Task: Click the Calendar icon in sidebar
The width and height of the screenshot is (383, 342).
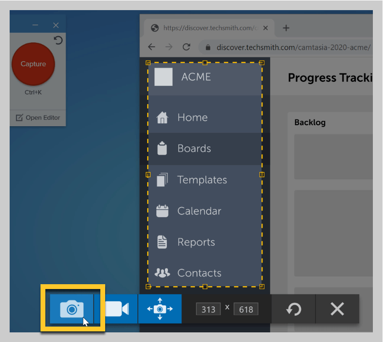Action: (162, 211)
